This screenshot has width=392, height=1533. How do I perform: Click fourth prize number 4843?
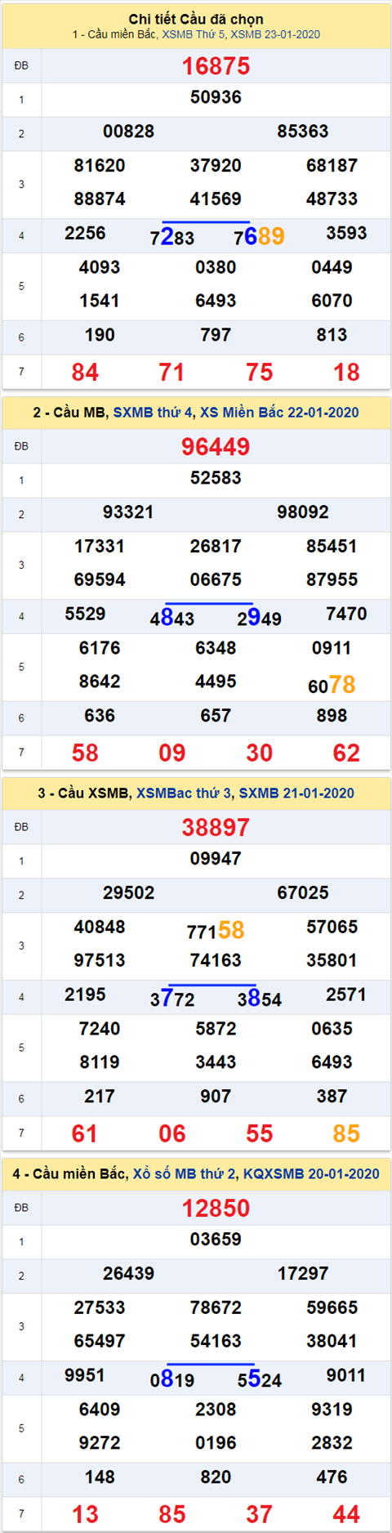click(x=172, y=618)
